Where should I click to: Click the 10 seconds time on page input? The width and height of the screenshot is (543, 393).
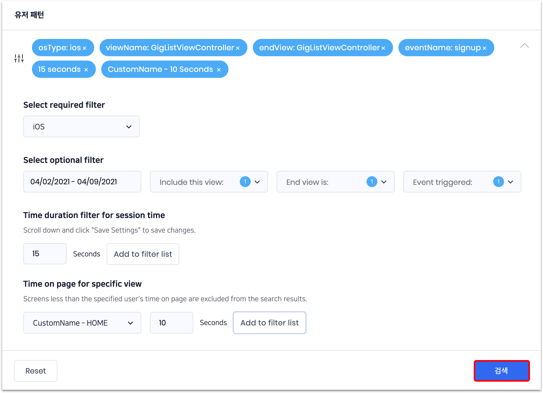(171, 322)
